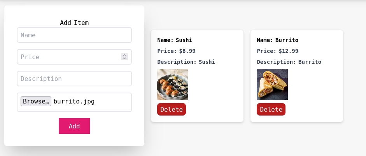The width and height of the screenshot is (366, 156).
Task: Click the Description input field
Action: [74, 79]
